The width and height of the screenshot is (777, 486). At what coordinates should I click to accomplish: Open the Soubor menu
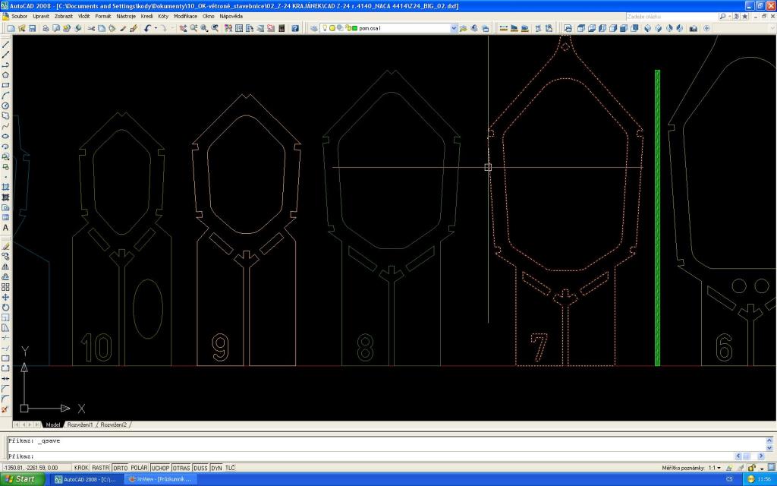click(20, 16)
